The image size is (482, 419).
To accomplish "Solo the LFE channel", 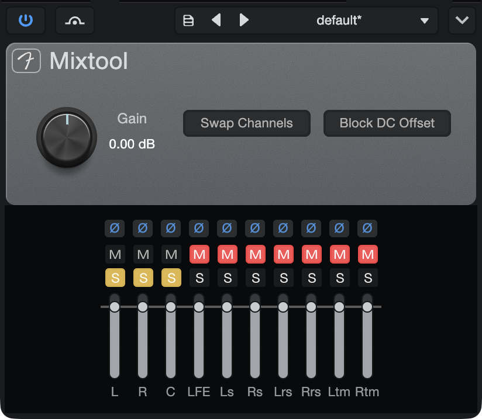I will click(x=199, y=278).
